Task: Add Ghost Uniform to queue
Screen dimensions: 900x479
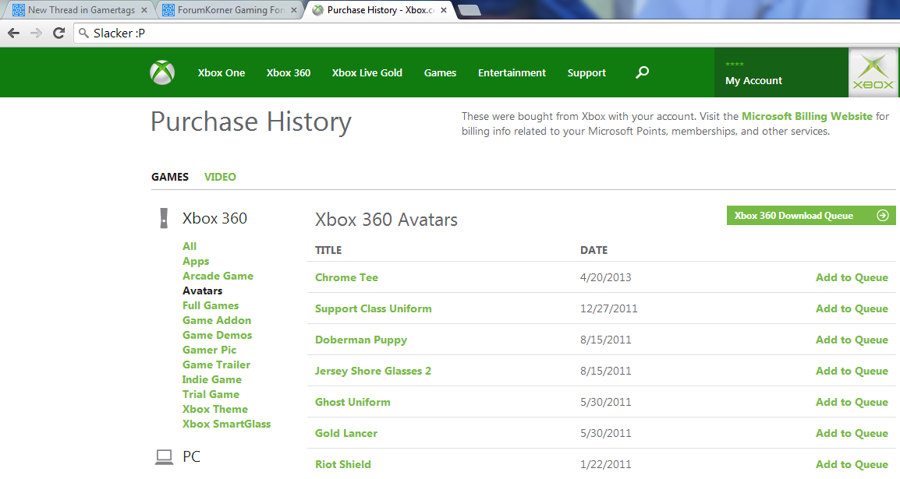Action: click(852, 402)
